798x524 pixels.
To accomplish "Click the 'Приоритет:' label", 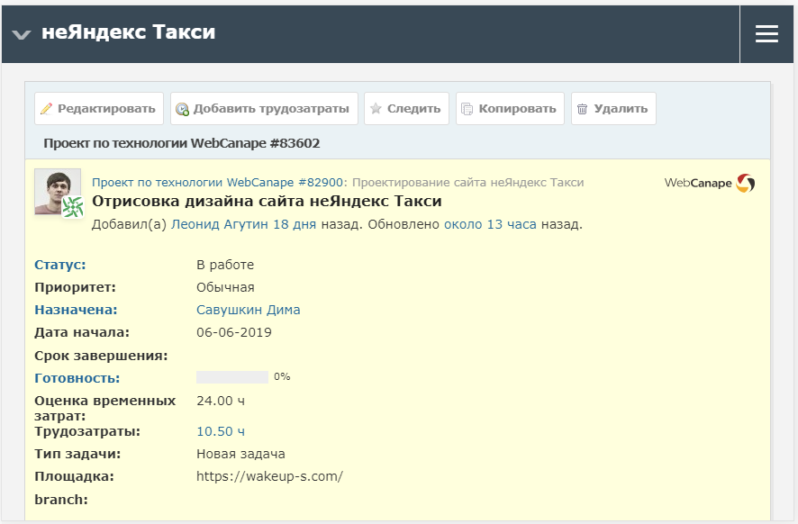I will coord(76,287).
